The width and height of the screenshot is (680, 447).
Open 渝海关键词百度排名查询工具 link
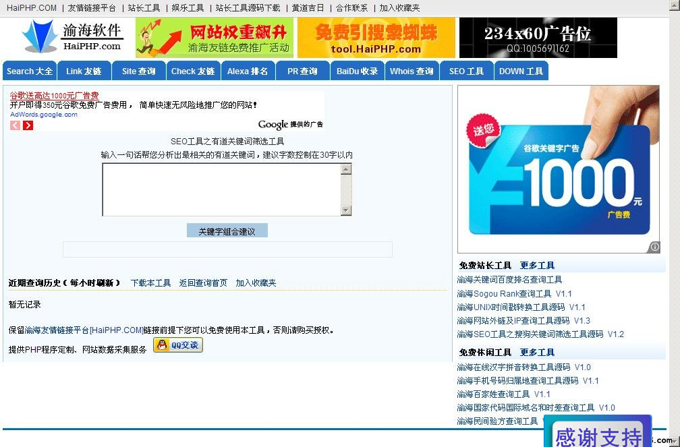pos(509,280)
